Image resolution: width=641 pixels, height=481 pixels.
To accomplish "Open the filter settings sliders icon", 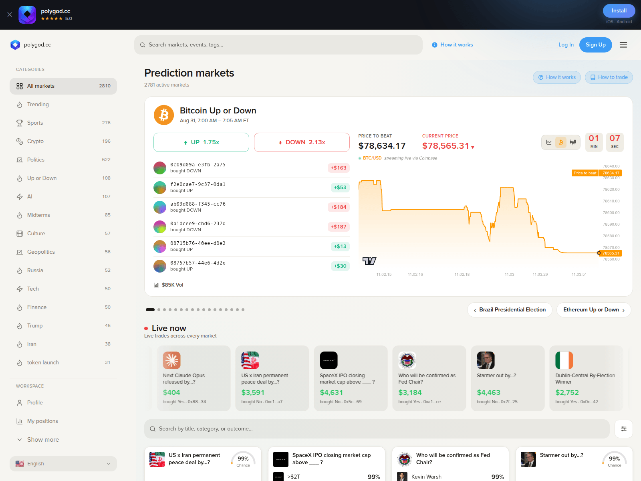I will tap(624, 429).
